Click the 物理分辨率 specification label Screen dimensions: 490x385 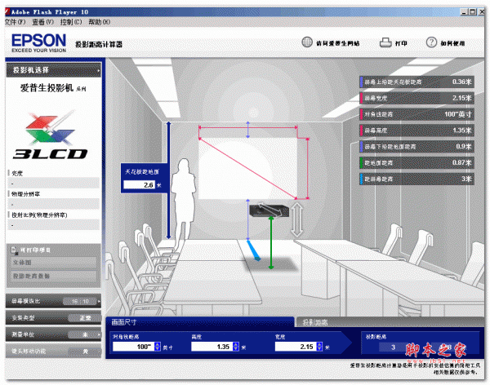(25, 194)
